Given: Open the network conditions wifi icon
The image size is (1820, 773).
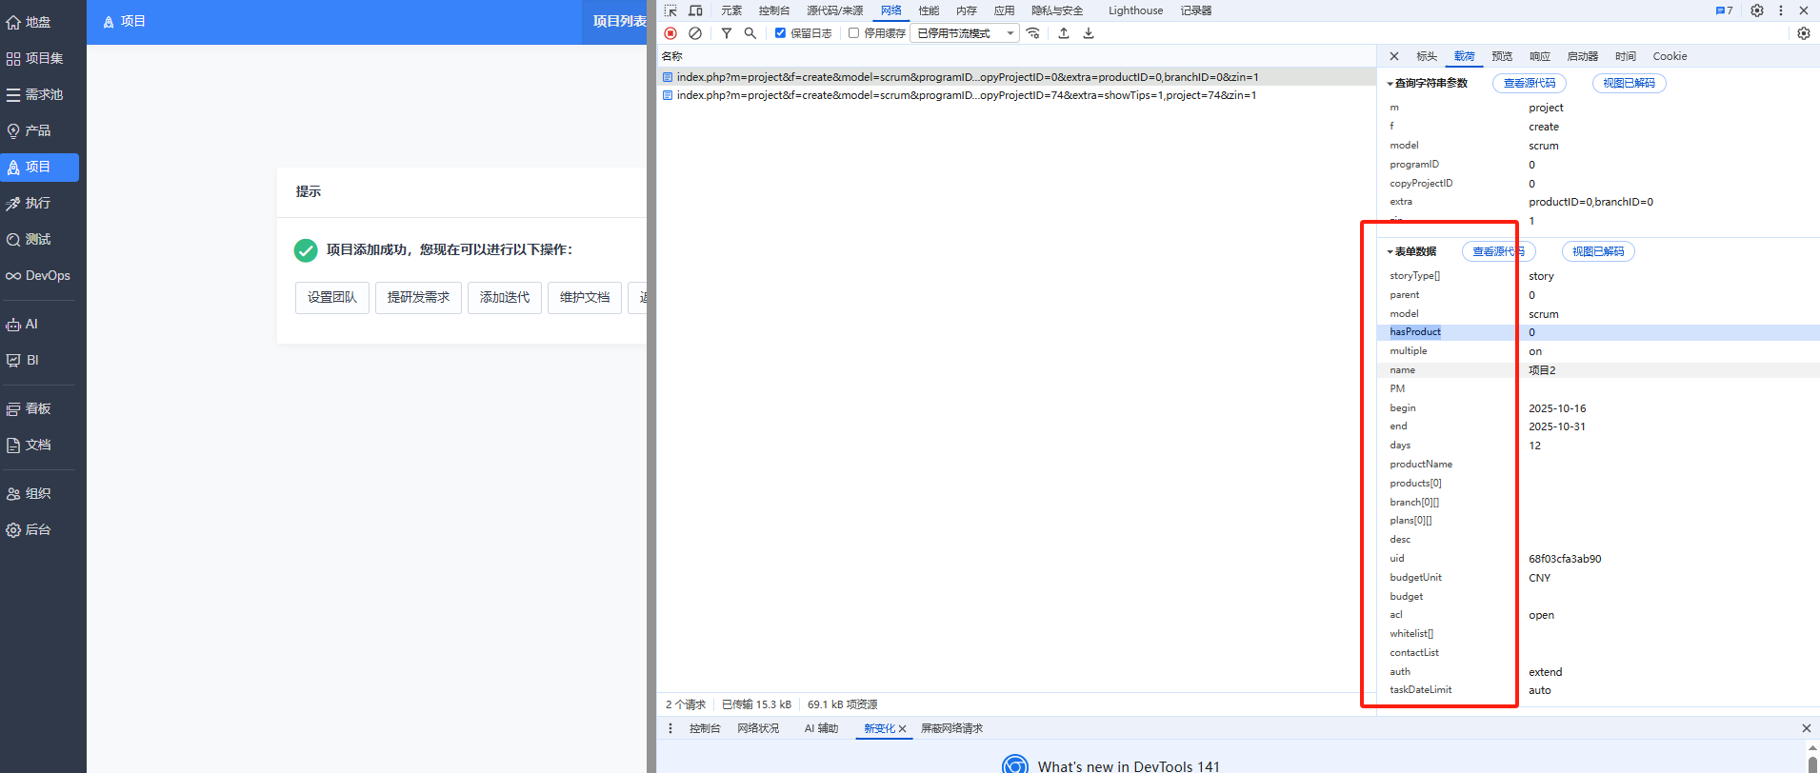Looking at the screenshot, I should (1033, 33).
